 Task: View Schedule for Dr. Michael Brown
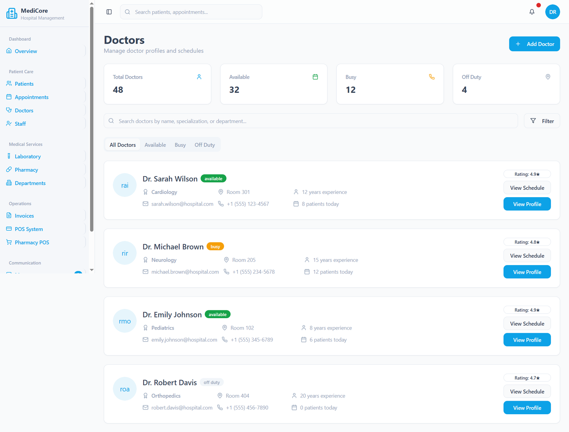(527, 256)
